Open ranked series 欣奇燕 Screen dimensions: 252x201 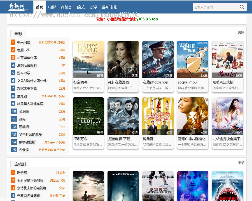[22, 172]
